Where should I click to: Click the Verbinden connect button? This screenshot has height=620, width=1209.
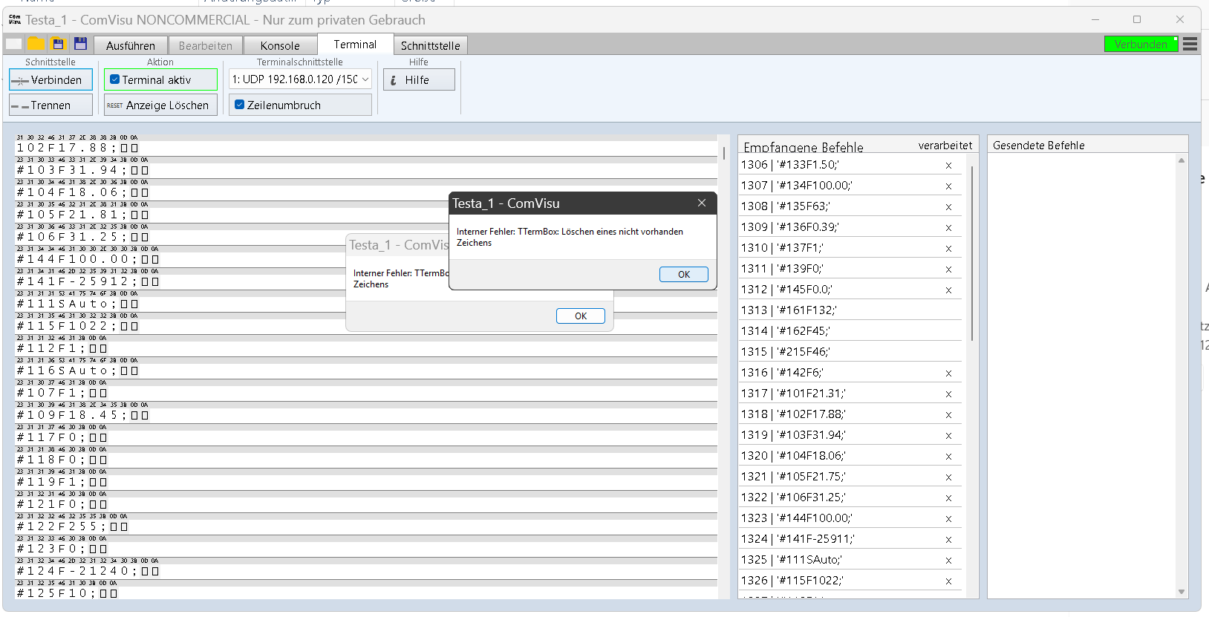(x=50, y=80)
